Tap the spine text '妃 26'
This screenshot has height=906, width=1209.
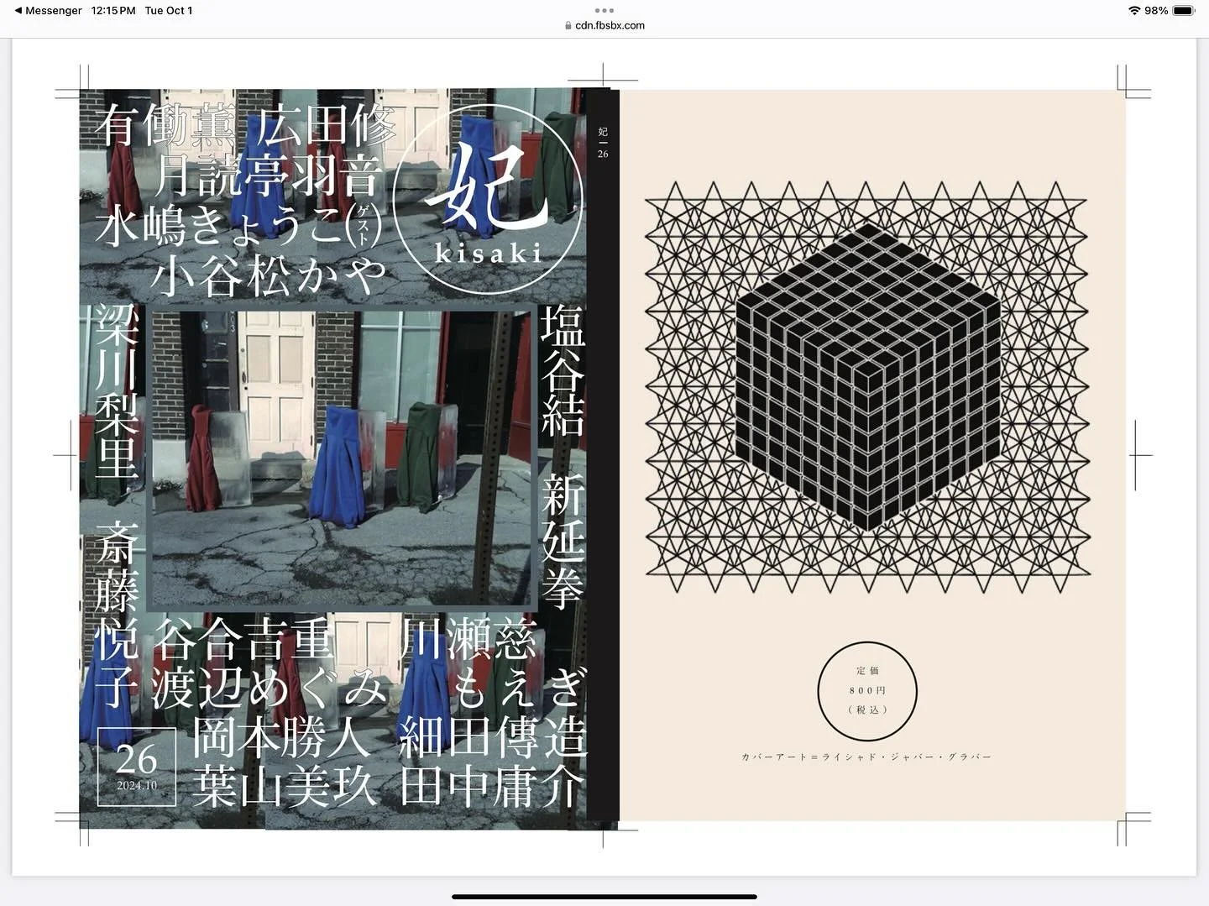click(x=603, y=142)
